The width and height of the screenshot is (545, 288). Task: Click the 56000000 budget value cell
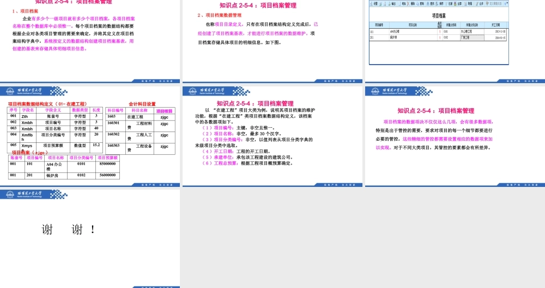[107, 176]
